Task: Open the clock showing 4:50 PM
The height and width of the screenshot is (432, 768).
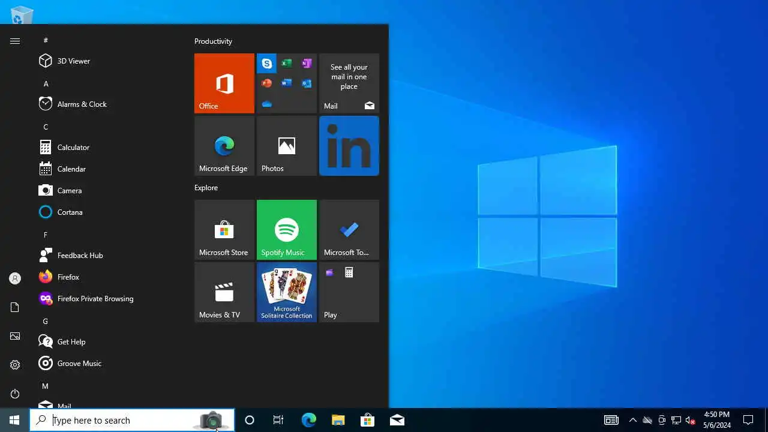Action: coord(717,420)
